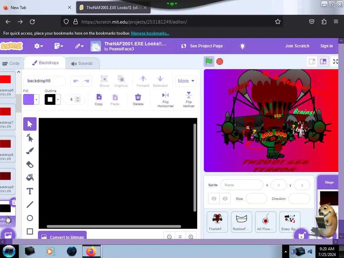The height and width of the screenshot is (258, 344).
Task: Click the backdrop name field backdrop10
Action: click(44, 81)
